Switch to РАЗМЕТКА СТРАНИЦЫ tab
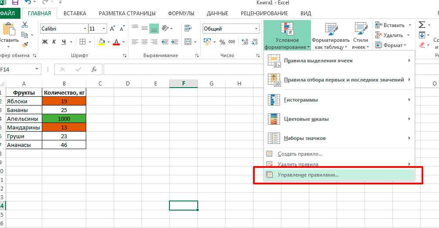Screen dimensions: 439x228 [127, 13]
